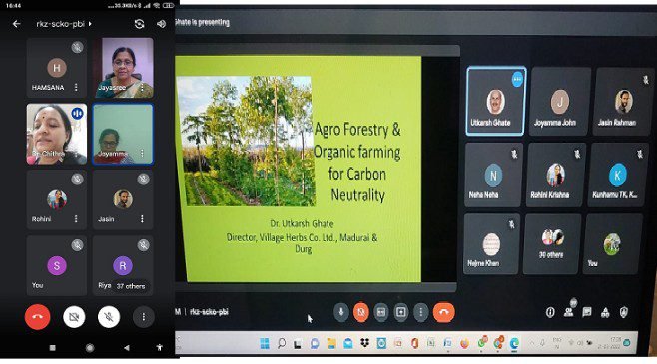Open Windows taskbar search
Viewport: 657px width, 364px height.
coord(282,343)
